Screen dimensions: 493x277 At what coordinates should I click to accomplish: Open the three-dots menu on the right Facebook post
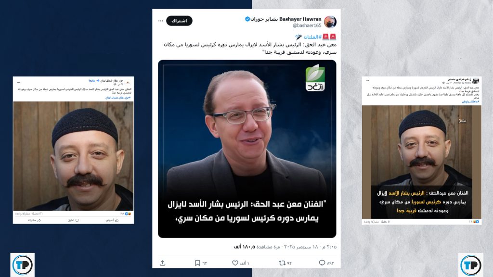point(367,81)
